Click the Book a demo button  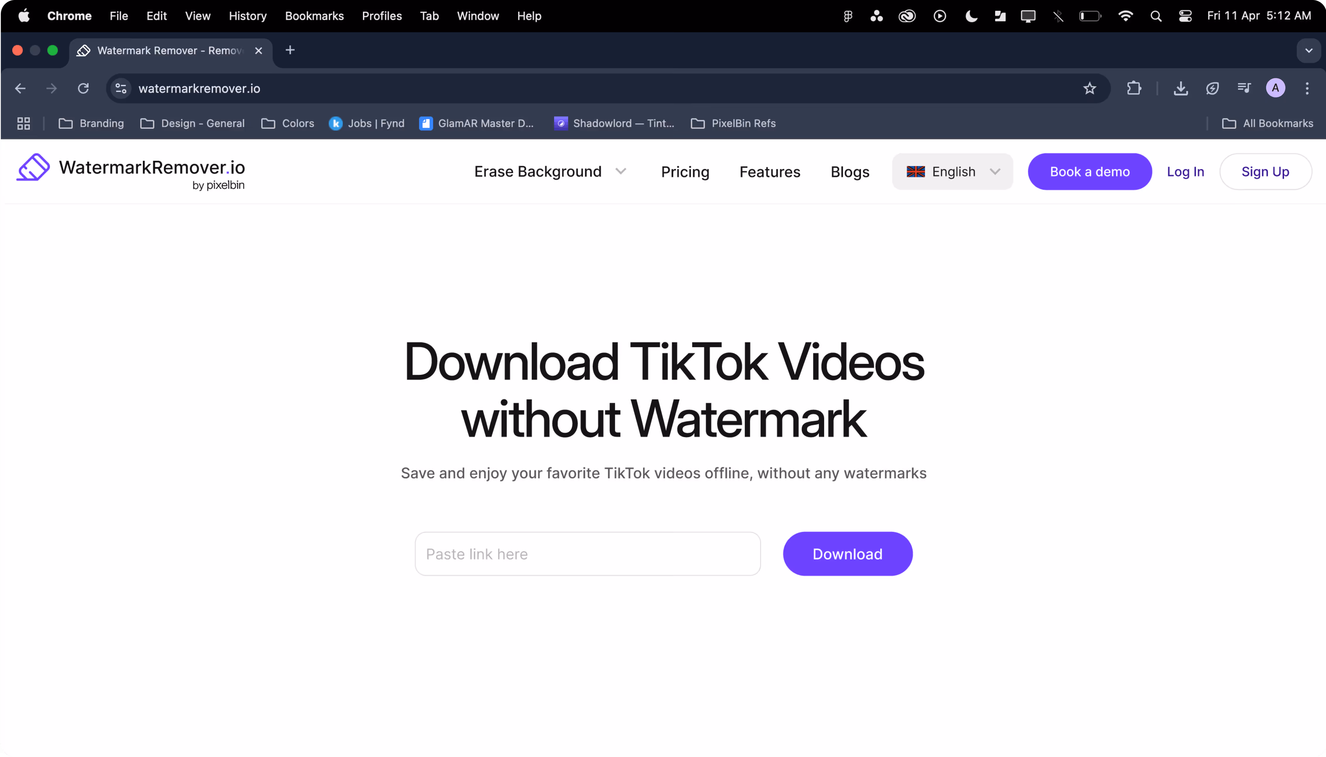[x=1090, y=172]
